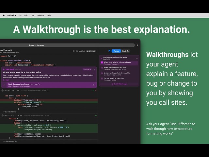
Task: Select step 2 Where the range string gets built
Action: click(x=119, y=68)
